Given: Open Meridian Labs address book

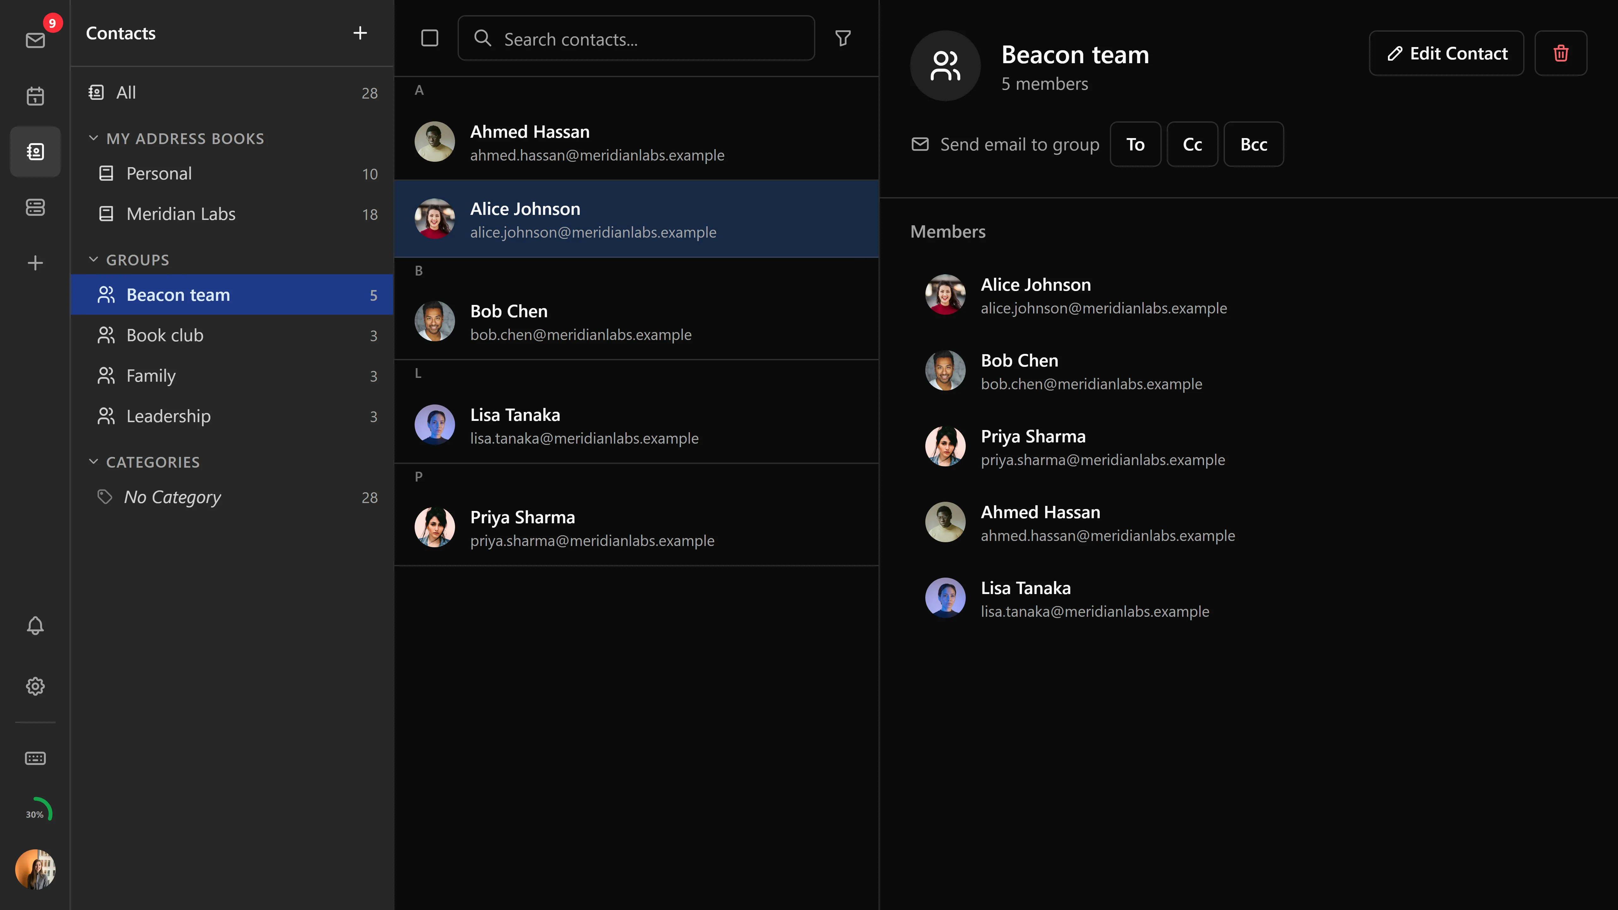Looking at the screenshot, I should click(232, 214).
